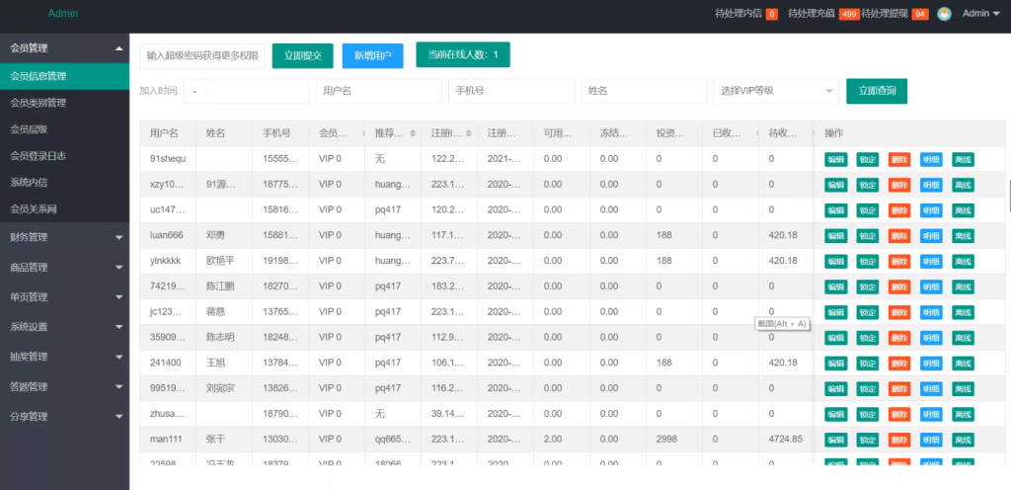Click 离线 for user 蒋慈
The width and height of the screenshot is (1011, 490).
tap(964, 313)
